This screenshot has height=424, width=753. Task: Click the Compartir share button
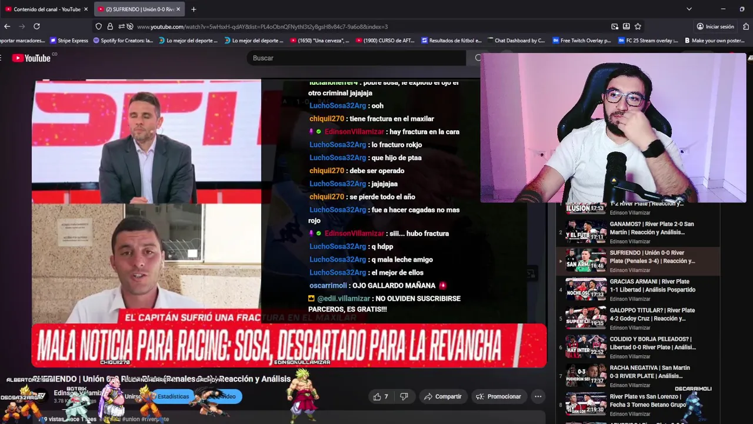coord(443,396)
